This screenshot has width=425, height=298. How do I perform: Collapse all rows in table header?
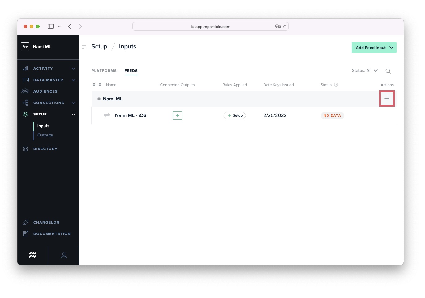(94, 85)
